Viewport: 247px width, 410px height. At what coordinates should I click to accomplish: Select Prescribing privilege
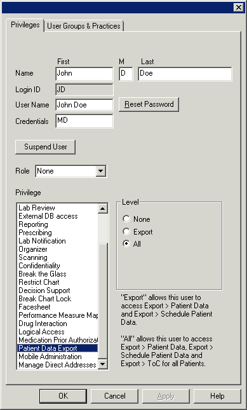click(x=57, y=233)
